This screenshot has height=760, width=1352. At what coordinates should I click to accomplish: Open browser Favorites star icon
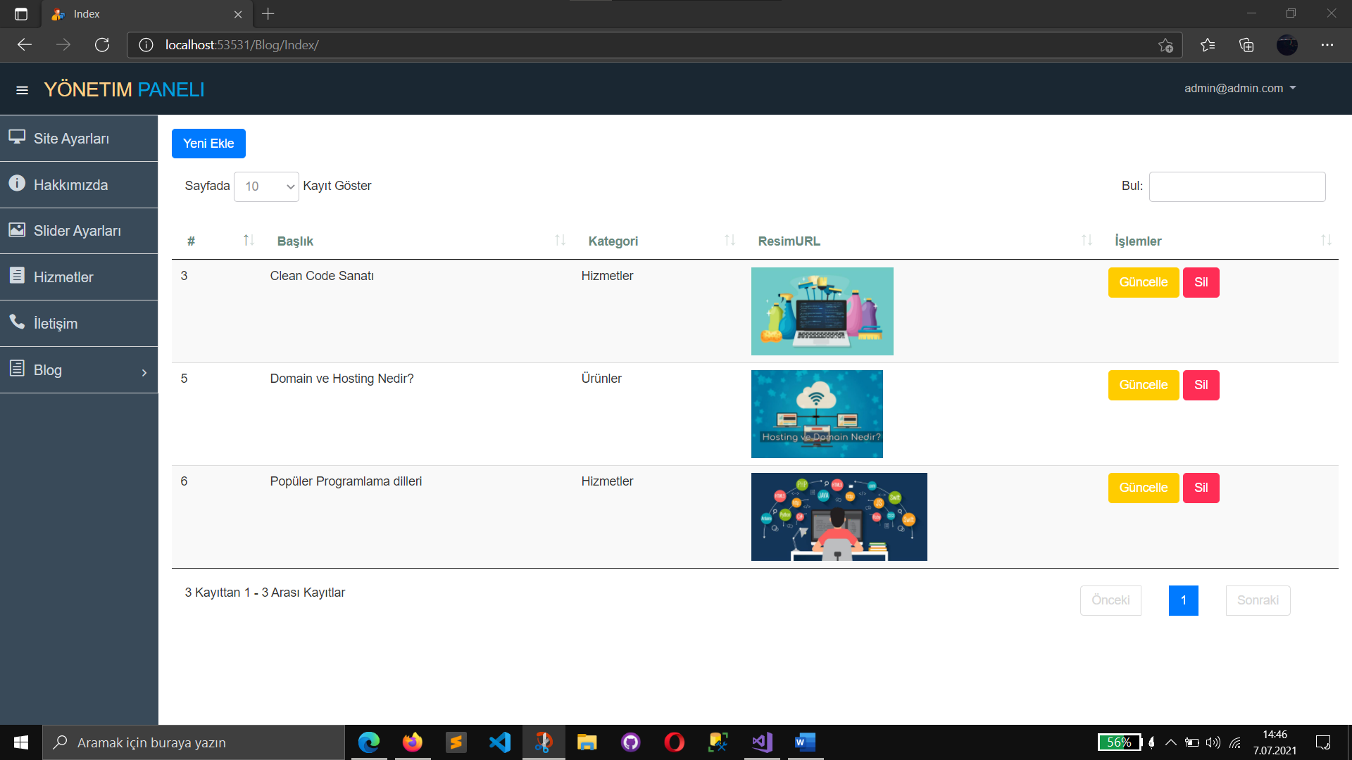click(1208, 45)
